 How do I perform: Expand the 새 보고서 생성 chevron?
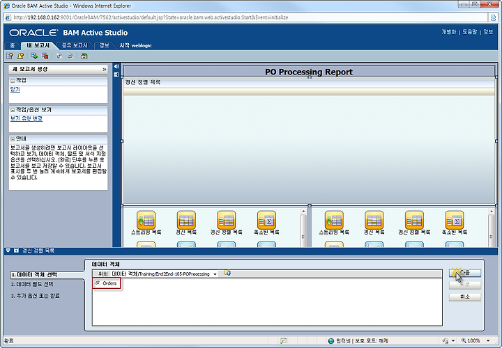[104, 70]
